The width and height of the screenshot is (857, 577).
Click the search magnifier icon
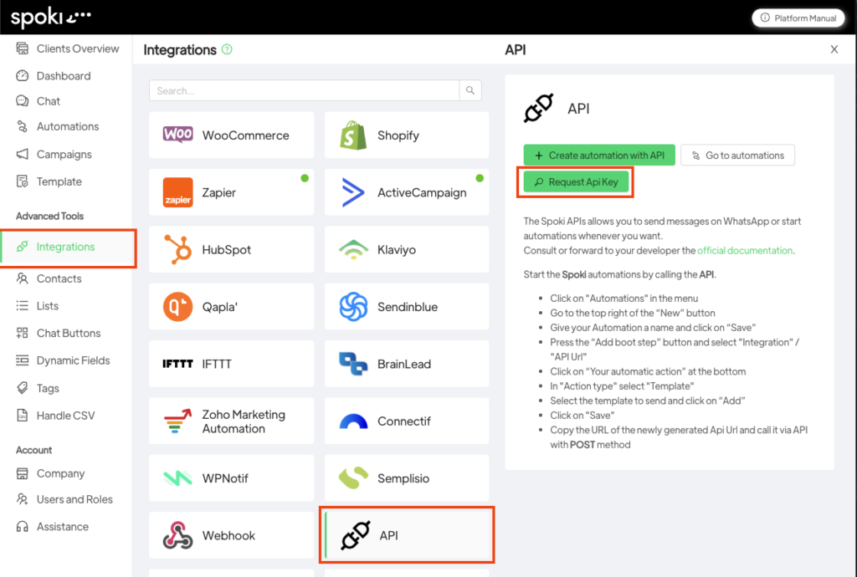(x=471, y=89)
